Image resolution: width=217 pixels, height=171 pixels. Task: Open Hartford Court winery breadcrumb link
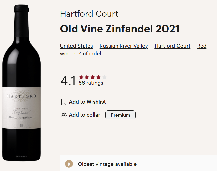click(172, 46)
